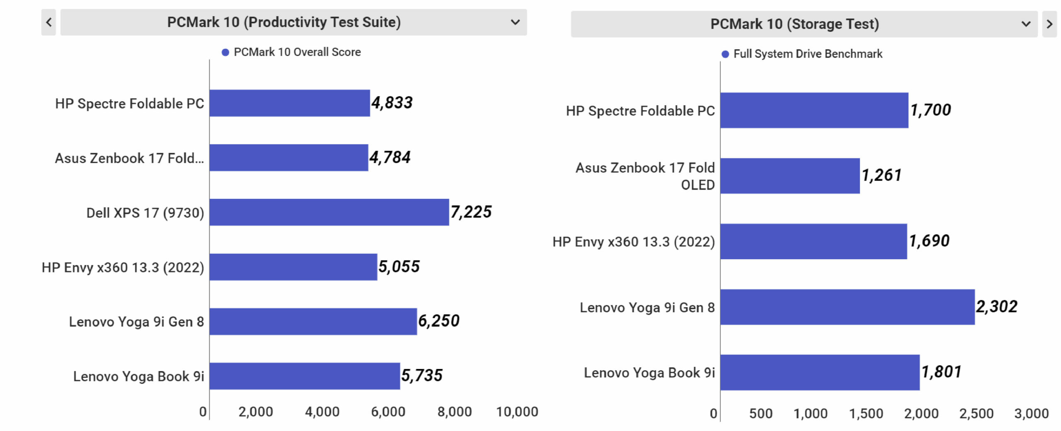Click the Lenovo Yoga 9i Gen 8 6,250 bar
1061x431 pixels.
tap(313, 321)
